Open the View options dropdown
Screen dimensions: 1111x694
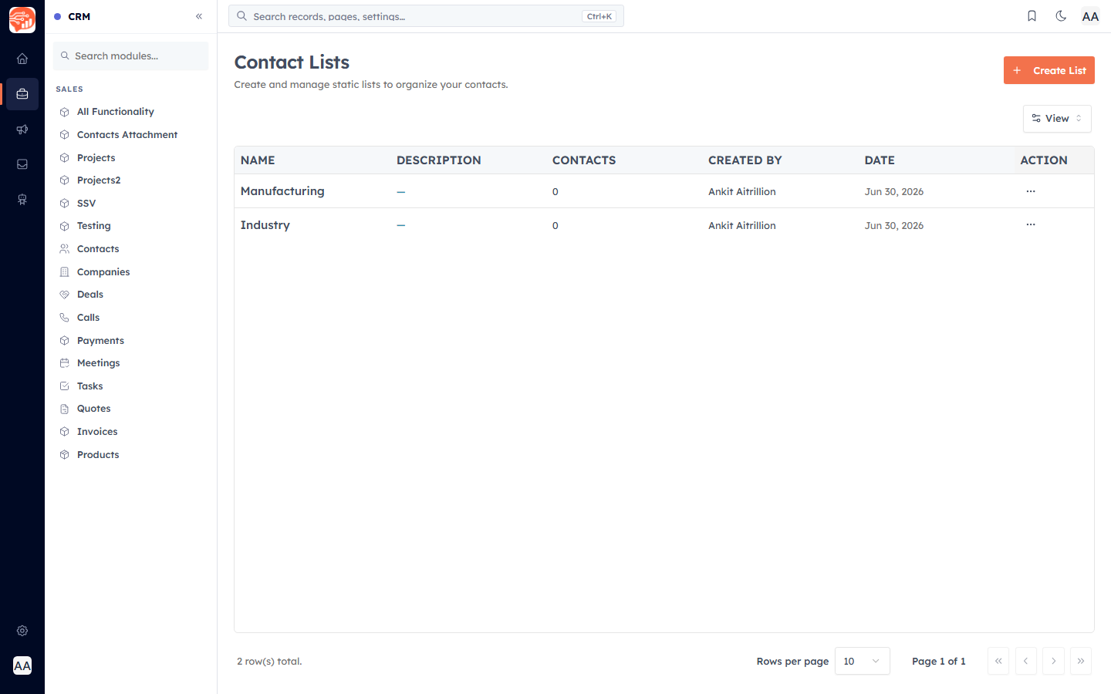(x=1057, y=119)
